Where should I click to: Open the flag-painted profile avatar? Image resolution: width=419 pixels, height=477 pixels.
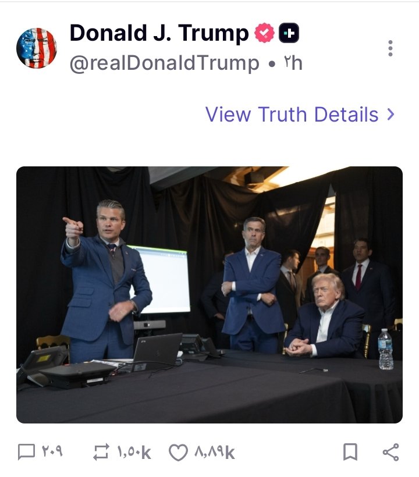point(37,48)
